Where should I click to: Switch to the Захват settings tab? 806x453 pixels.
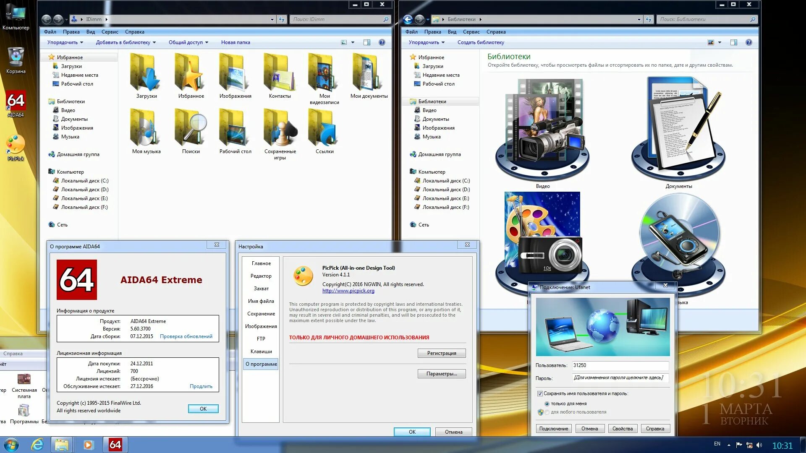coord(261,289)
